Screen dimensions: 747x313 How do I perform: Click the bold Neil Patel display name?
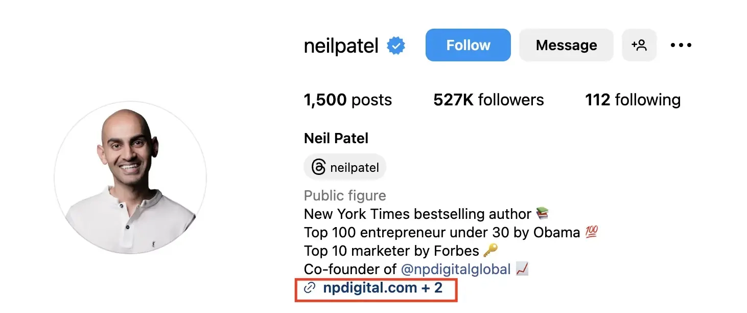tap(336, 138)
